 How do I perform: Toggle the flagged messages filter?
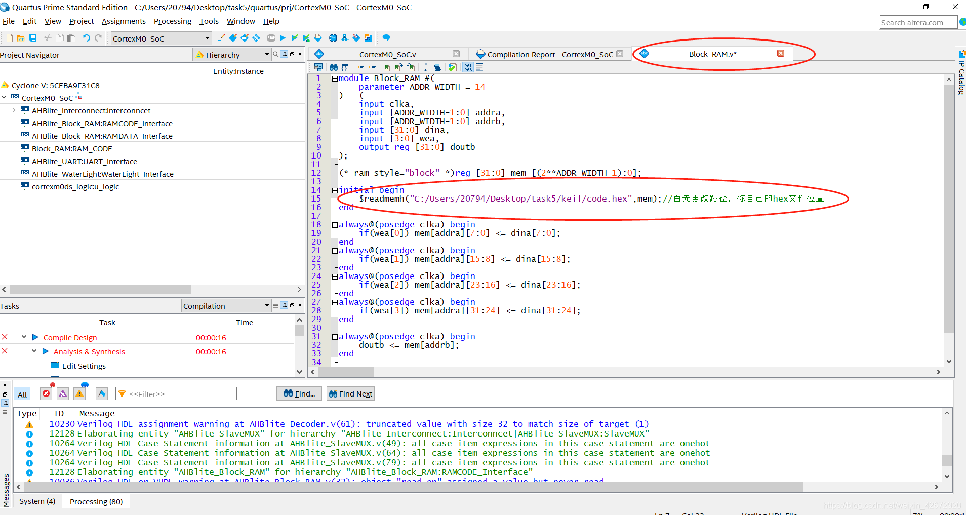[x=102, y=393]
